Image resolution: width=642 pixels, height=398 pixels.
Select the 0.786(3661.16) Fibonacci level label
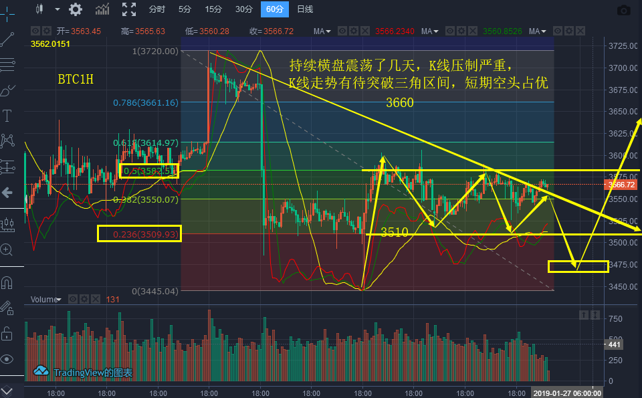(146, 102)
